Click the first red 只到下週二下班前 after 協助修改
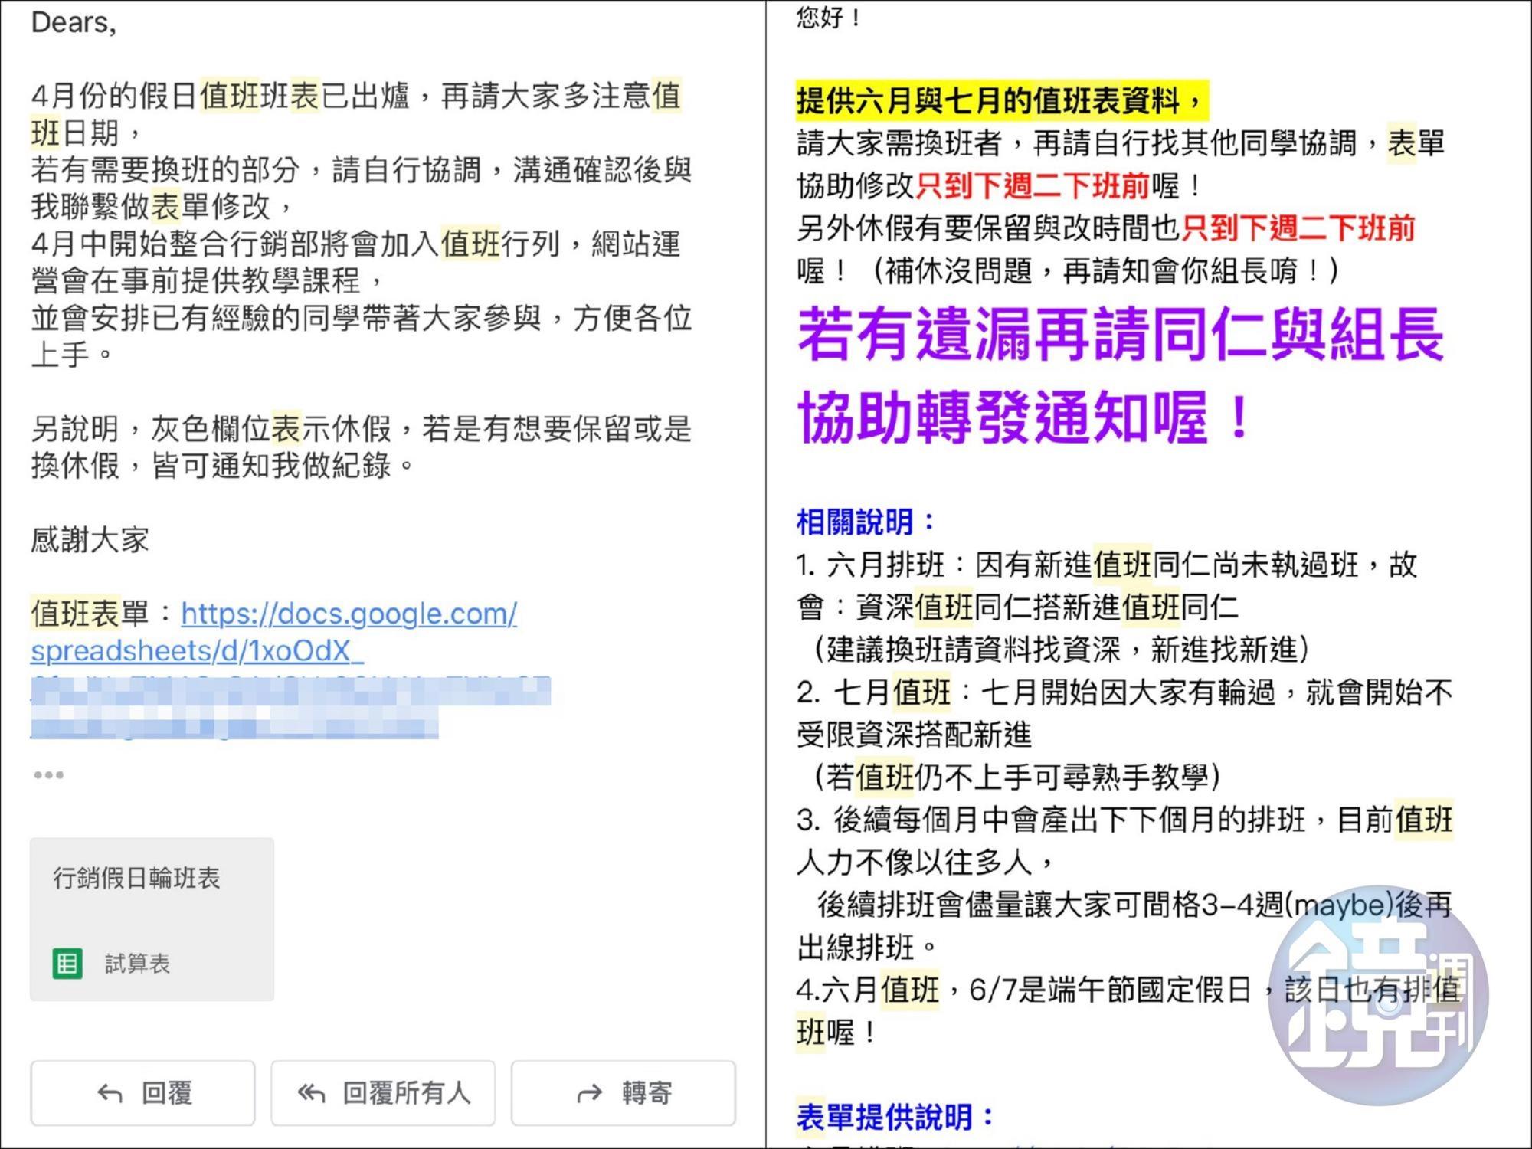Screen dimensions: 1532x1149 (x=1033, y=185)
